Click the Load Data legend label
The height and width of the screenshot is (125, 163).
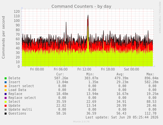point(17,90)
